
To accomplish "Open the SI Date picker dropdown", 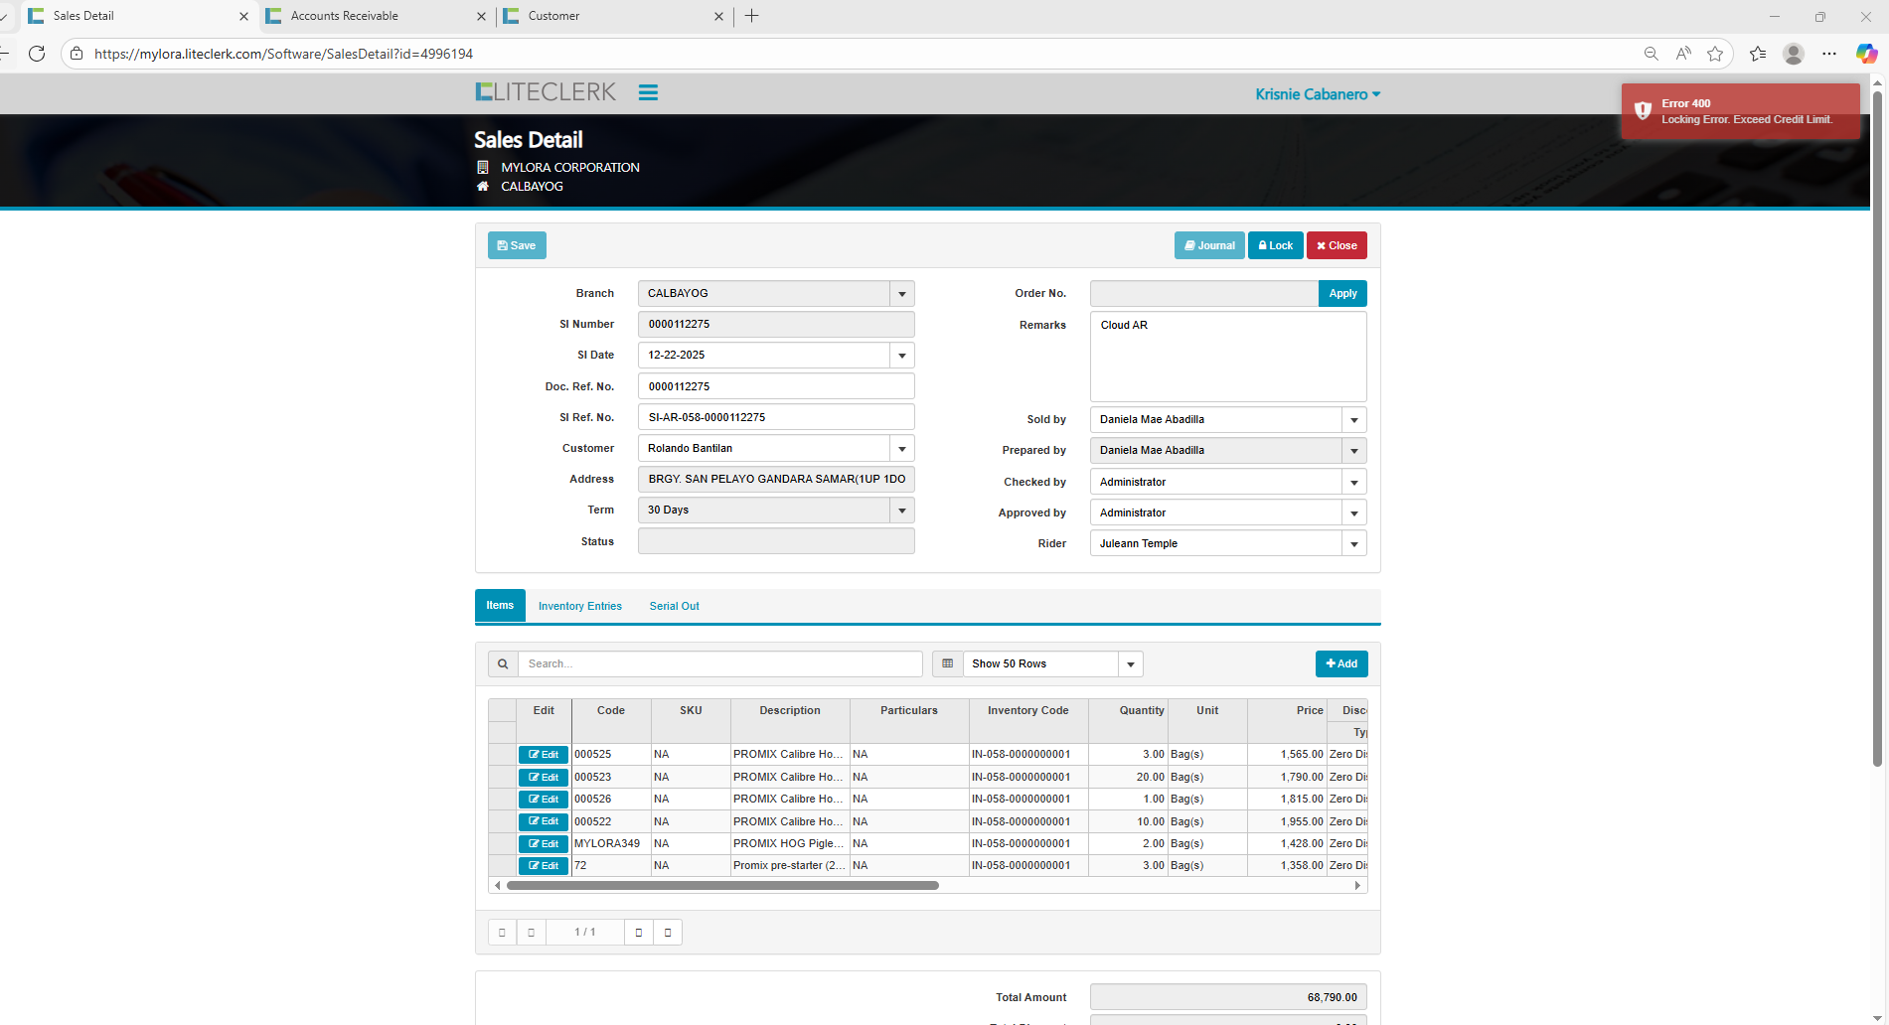I will click(x=901, y=356).
